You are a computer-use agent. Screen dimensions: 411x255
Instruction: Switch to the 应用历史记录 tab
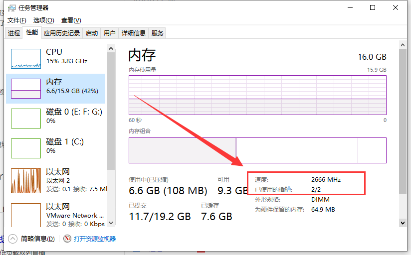pyautogui.click(x=62, y=33)
